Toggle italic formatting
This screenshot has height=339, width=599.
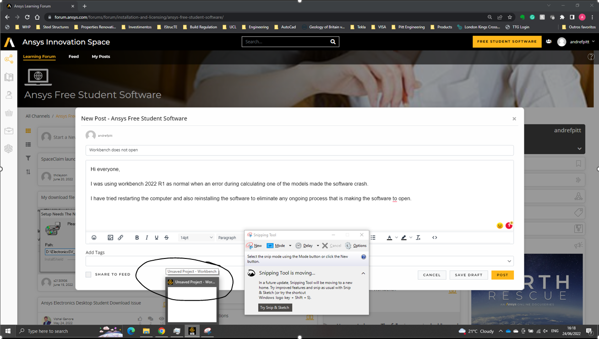pos(147,238)
